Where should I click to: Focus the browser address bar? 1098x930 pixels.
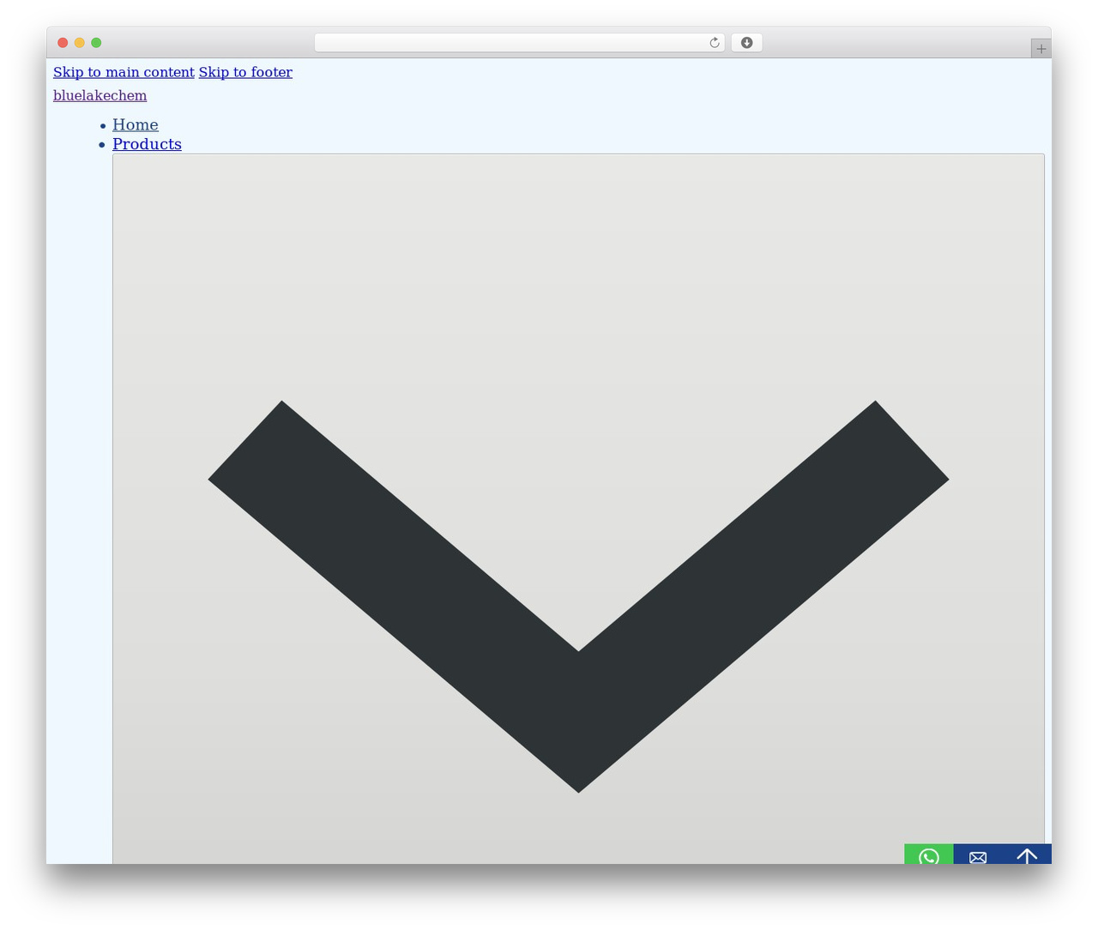tap(519, 43)
